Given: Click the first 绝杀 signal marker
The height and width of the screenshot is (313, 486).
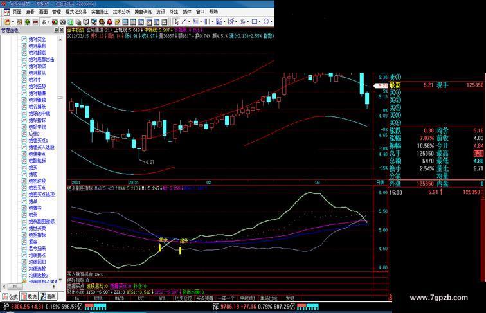Looking at the screenshot, I should point(163,240).
